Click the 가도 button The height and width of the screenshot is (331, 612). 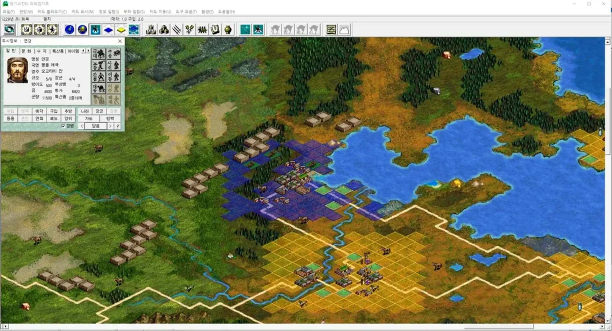pyautogui.click(x=88, y=119)
